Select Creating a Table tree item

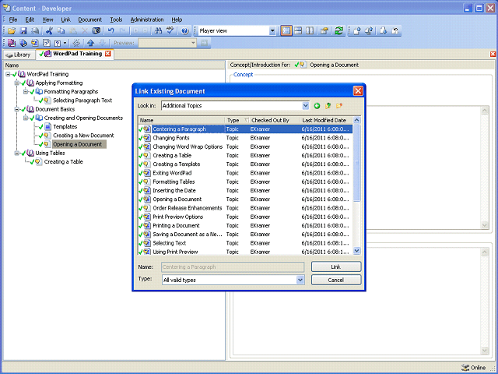pos(64,162)
